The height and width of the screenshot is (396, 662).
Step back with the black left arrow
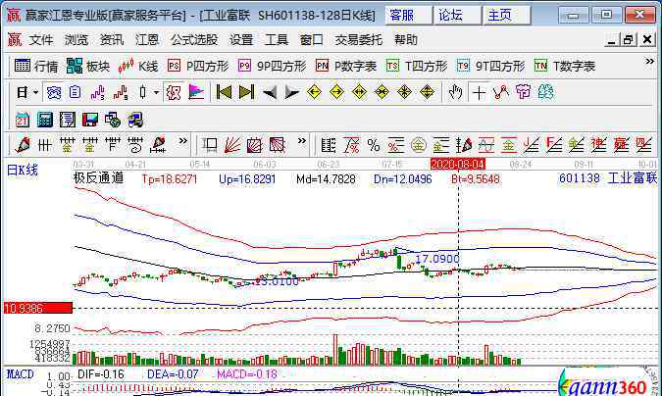270,92
